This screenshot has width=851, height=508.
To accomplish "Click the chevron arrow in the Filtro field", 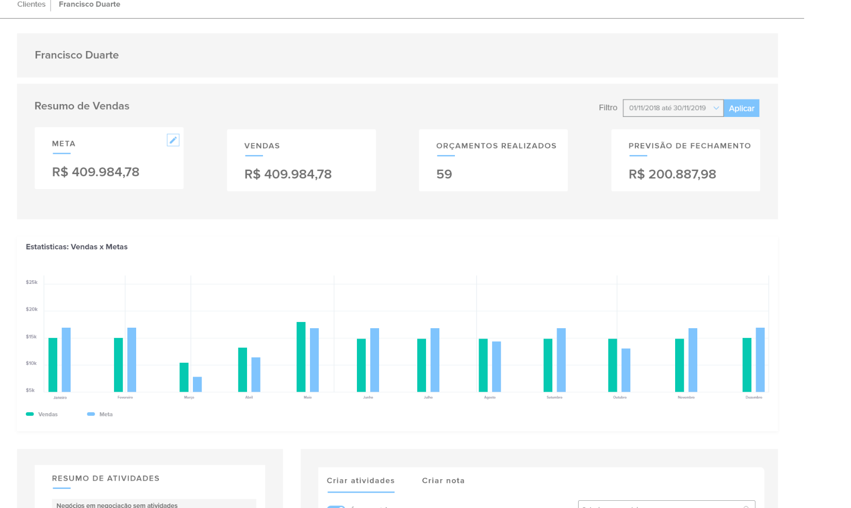I will [x=716, y=108].
